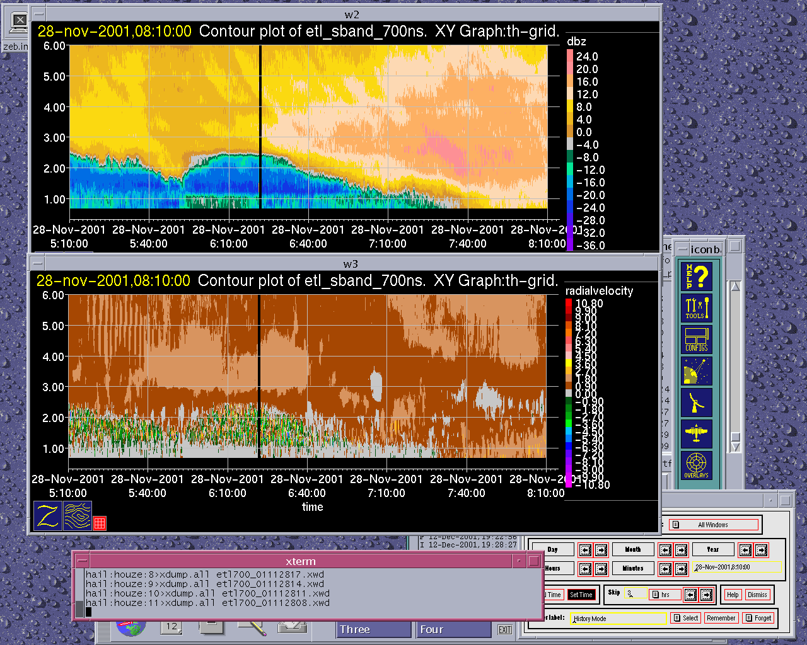Image resolution: width=807 pixels, height=645 pixels.
Task: Open the Select label menu
Action: pyautogui.click(x=685, y=618)
